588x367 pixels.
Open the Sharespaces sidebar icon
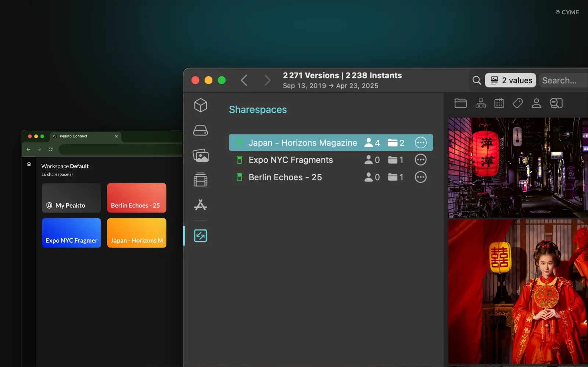(x=200, y=236)
